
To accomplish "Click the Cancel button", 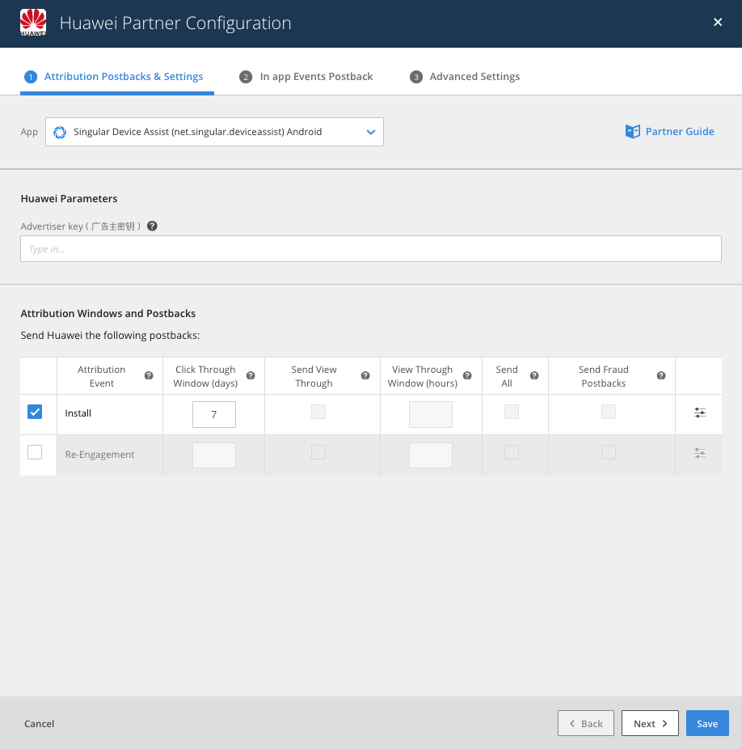I will (39, 724).
